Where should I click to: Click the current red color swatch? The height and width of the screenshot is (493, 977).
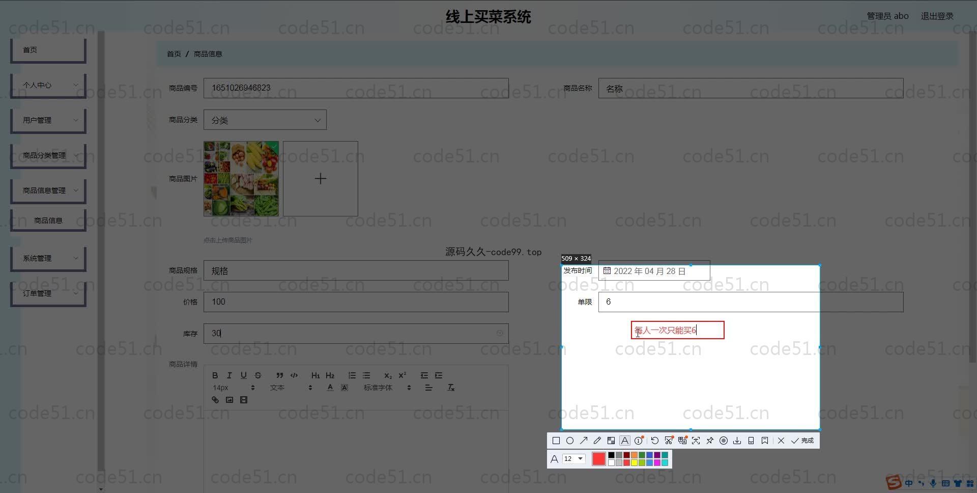[x=599, y=459]
